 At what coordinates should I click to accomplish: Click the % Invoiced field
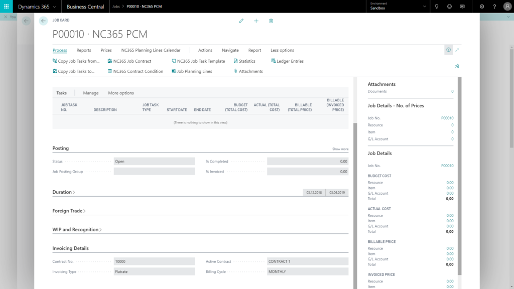click(308, 172)
